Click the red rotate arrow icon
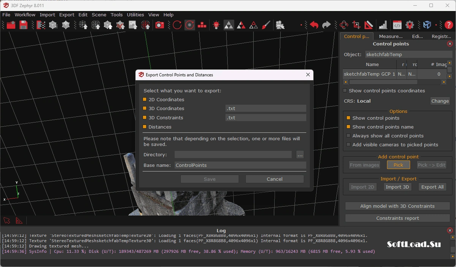Screen dimensions: 456x267 177,25
